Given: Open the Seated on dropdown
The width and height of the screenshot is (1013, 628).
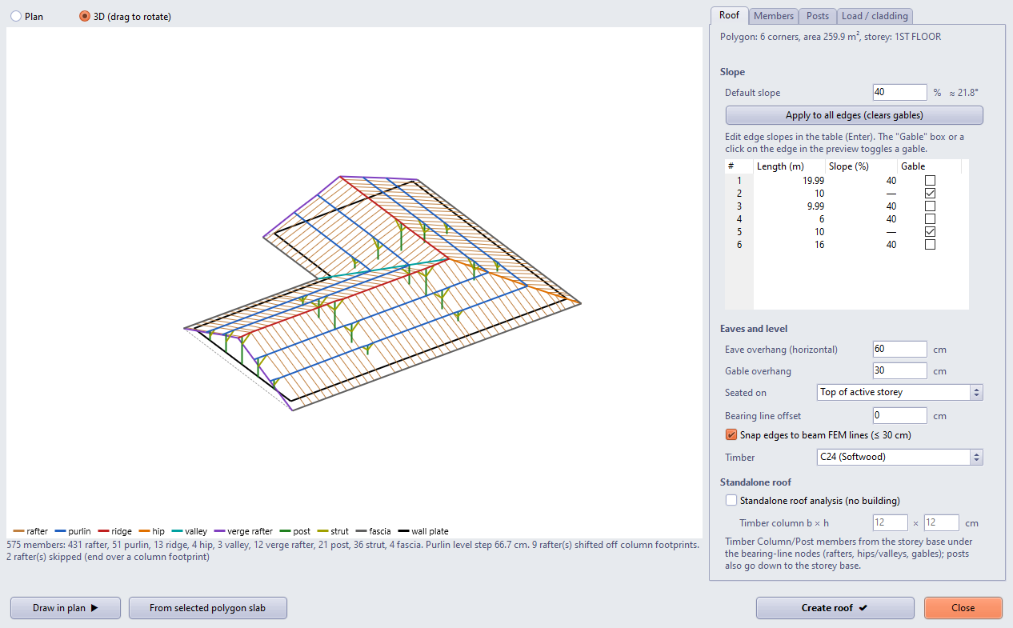Looking at the screenshot, I should tap(899, 392).
